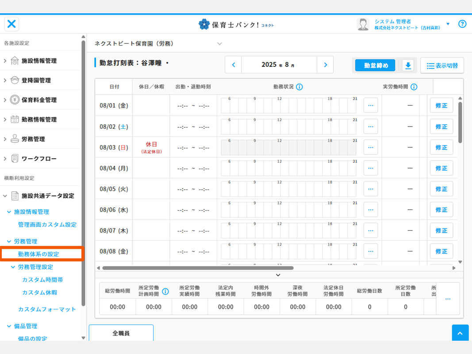Click the 勤怠締め button
The width and height of the screenshot is (472, 354).
(x=376, y=65)
